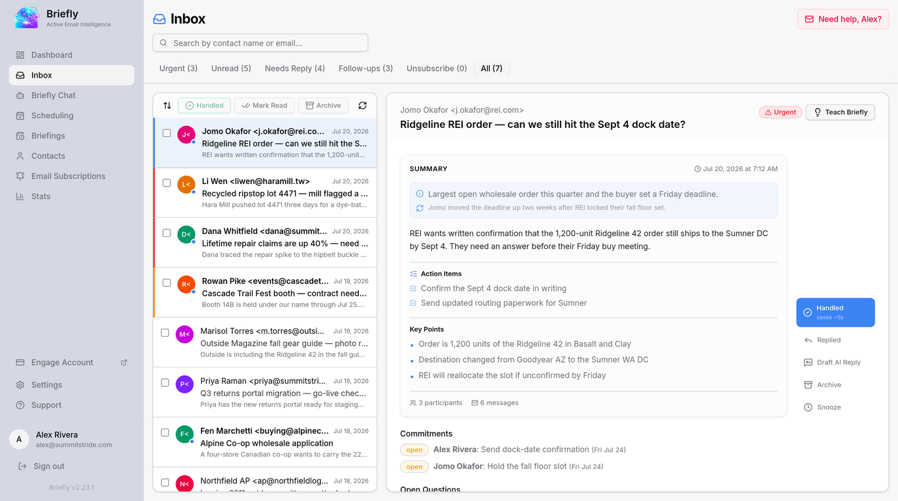This screenshot has width=898, height=501.
Task: Sign out of Briefly
Action: click(41, 466)
